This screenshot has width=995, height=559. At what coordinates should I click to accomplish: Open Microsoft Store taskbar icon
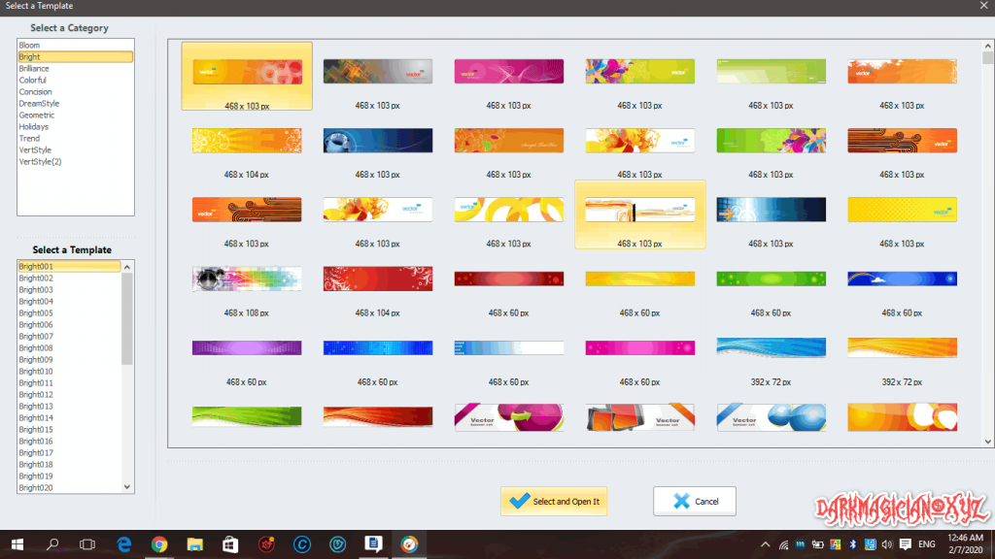230,544
